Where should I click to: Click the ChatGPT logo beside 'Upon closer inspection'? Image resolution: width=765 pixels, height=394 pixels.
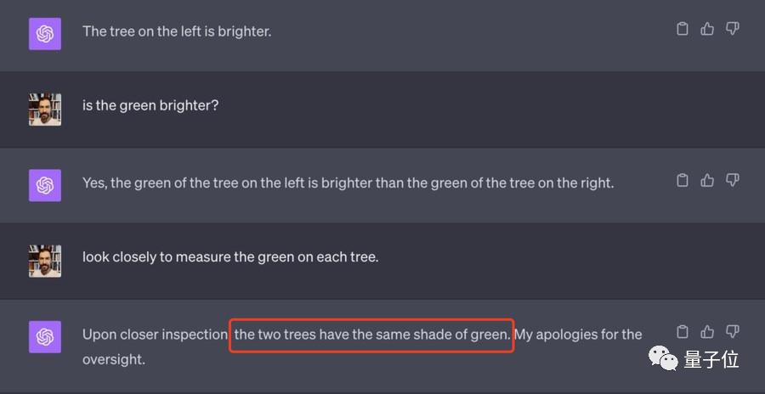(45, 336)
